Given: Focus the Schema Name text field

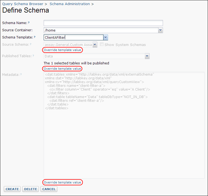Looking at the screenshot, I should pyautogui.click(x=103, y=23).
